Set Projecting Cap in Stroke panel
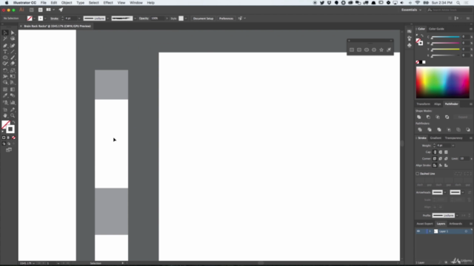 446,152
